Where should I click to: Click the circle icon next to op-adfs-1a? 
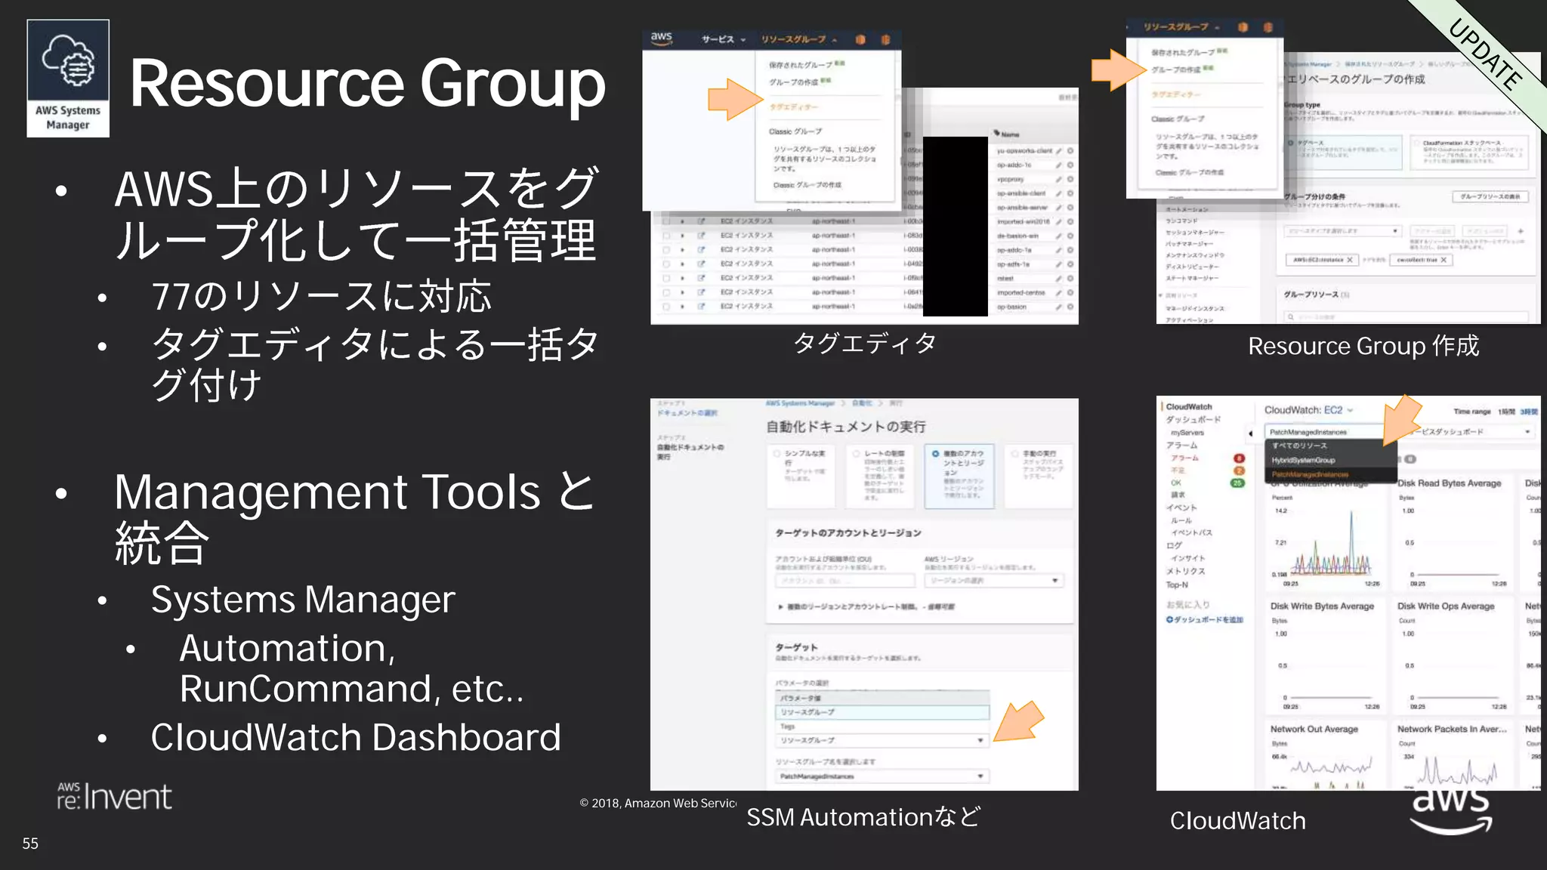click(x=1070, y=264)
